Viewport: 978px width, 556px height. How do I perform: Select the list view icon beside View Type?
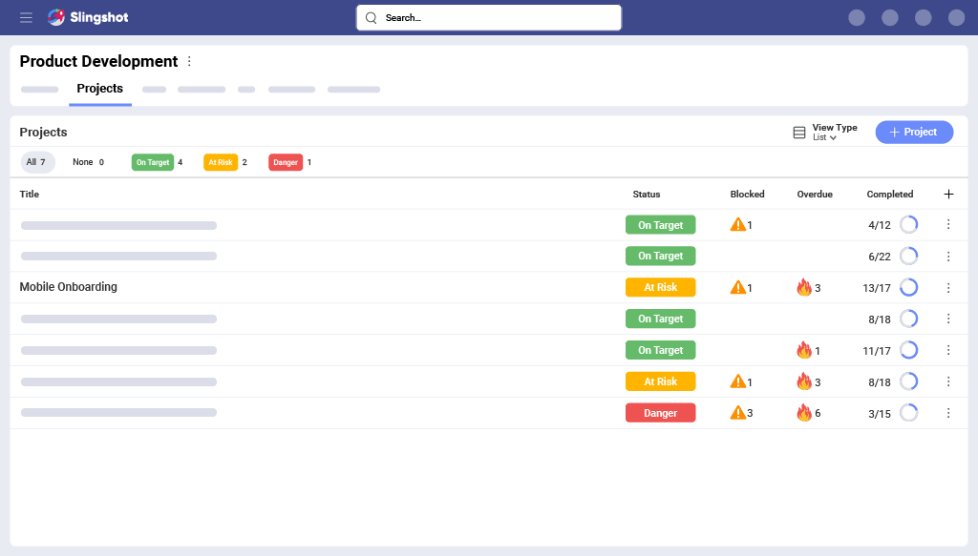pos(800,132)
